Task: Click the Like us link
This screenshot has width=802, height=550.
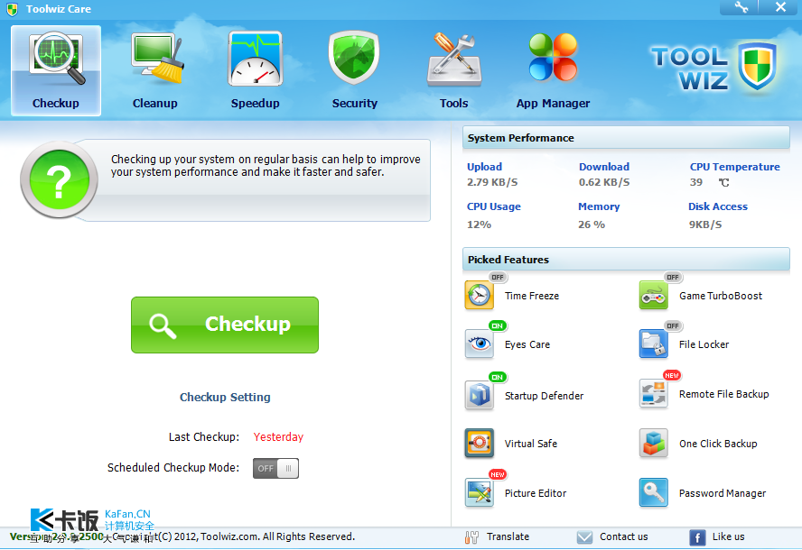Action: pos(728,536)
